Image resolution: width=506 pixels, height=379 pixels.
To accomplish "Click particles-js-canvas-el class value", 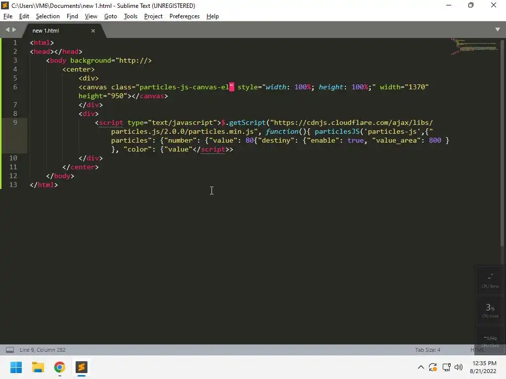I will tap(184, 87).
